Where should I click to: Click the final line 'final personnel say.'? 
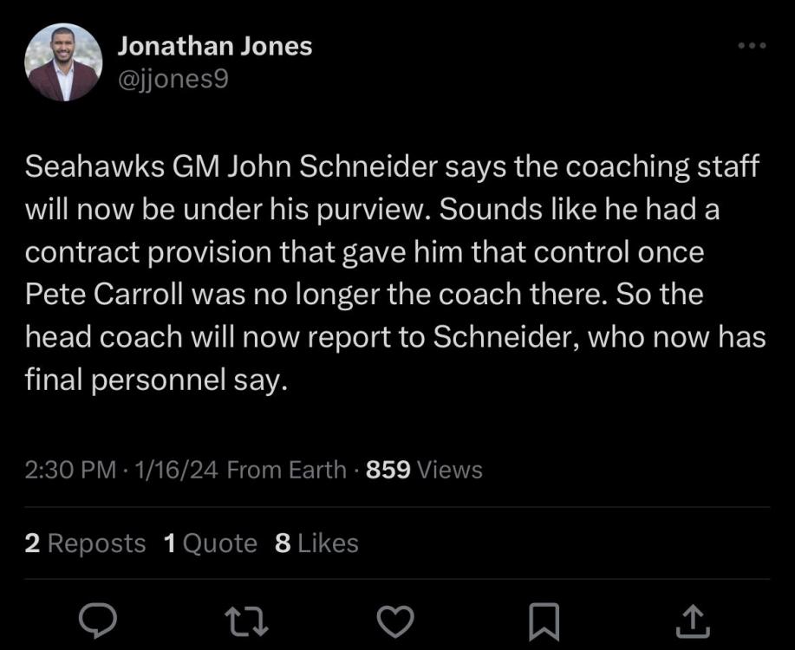coord(156,380)
